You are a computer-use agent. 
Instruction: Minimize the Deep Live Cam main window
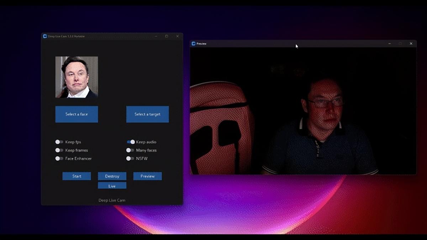point(155,36)
